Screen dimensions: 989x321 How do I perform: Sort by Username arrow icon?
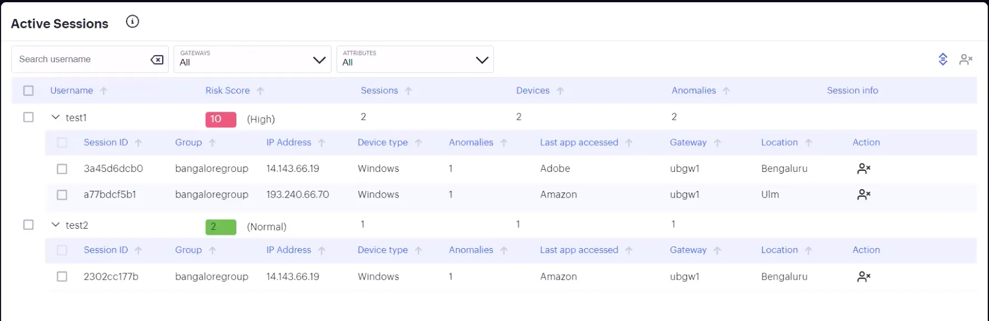(x=104, y=91)
